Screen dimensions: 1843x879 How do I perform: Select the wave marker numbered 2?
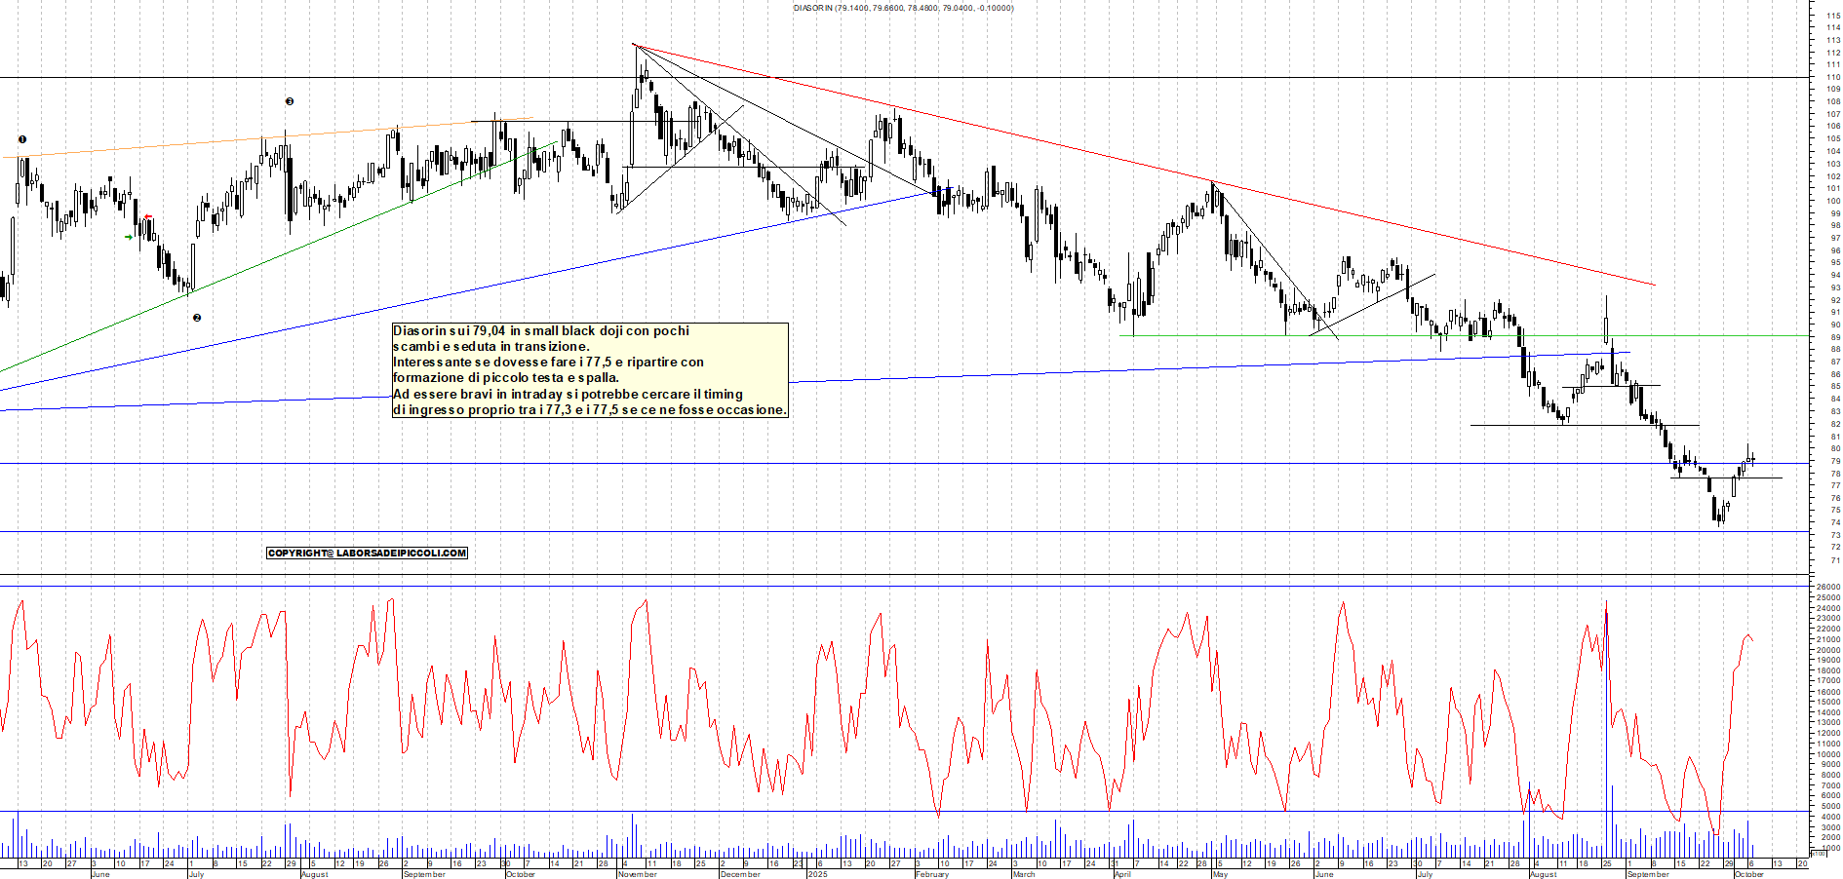tap(197, 318)
